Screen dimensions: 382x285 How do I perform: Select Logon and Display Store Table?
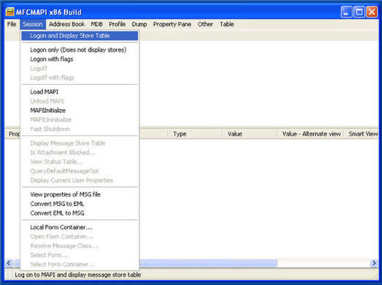point(80,36)
